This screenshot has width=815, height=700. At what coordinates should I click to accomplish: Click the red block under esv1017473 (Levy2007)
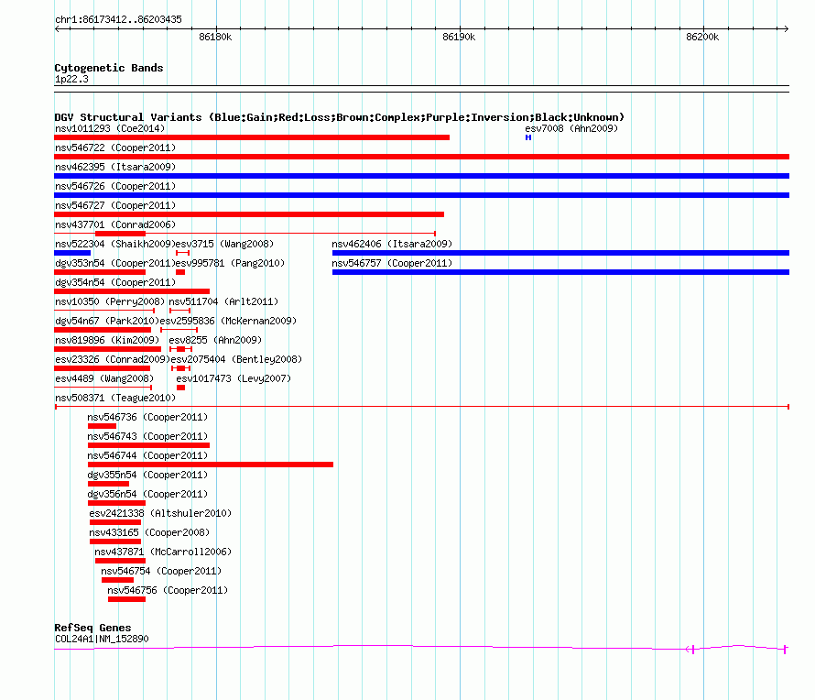click(x=181, y=388)
